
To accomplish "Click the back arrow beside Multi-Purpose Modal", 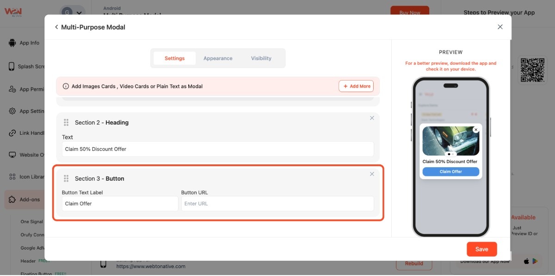I will 56,27.
